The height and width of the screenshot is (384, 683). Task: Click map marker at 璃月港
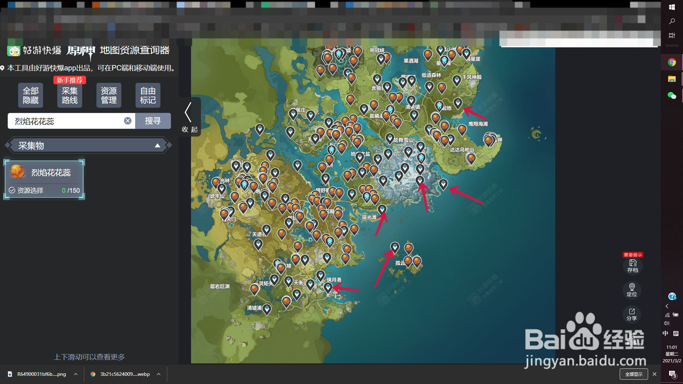click(328, 287)
